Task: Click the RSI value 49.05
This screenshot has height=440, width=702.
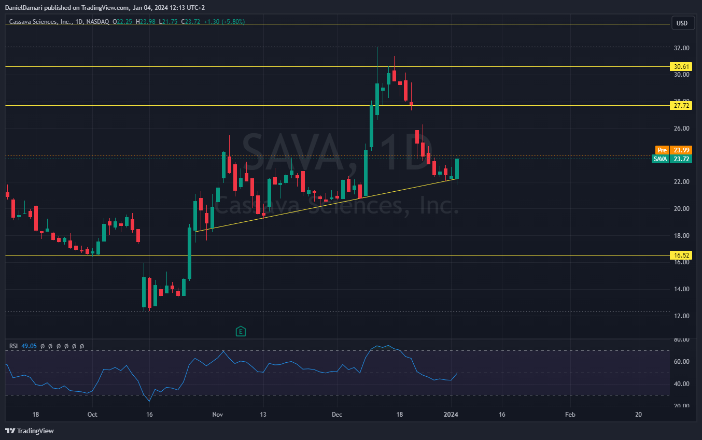Action: 29,346
